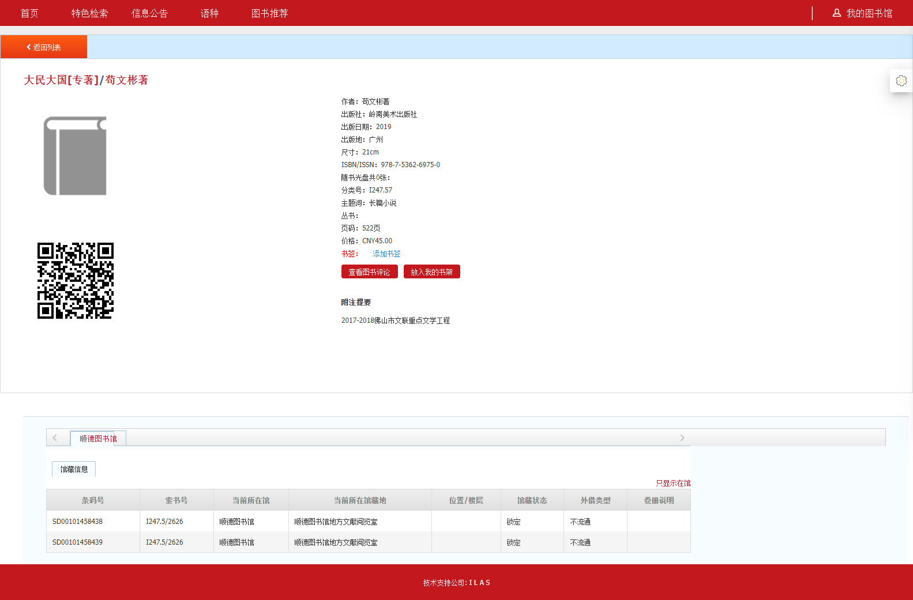The width and height of the screenshot is (913, 600).
Task: Click 锁定 status in SD00101458439 row
Action: point(513,542)
